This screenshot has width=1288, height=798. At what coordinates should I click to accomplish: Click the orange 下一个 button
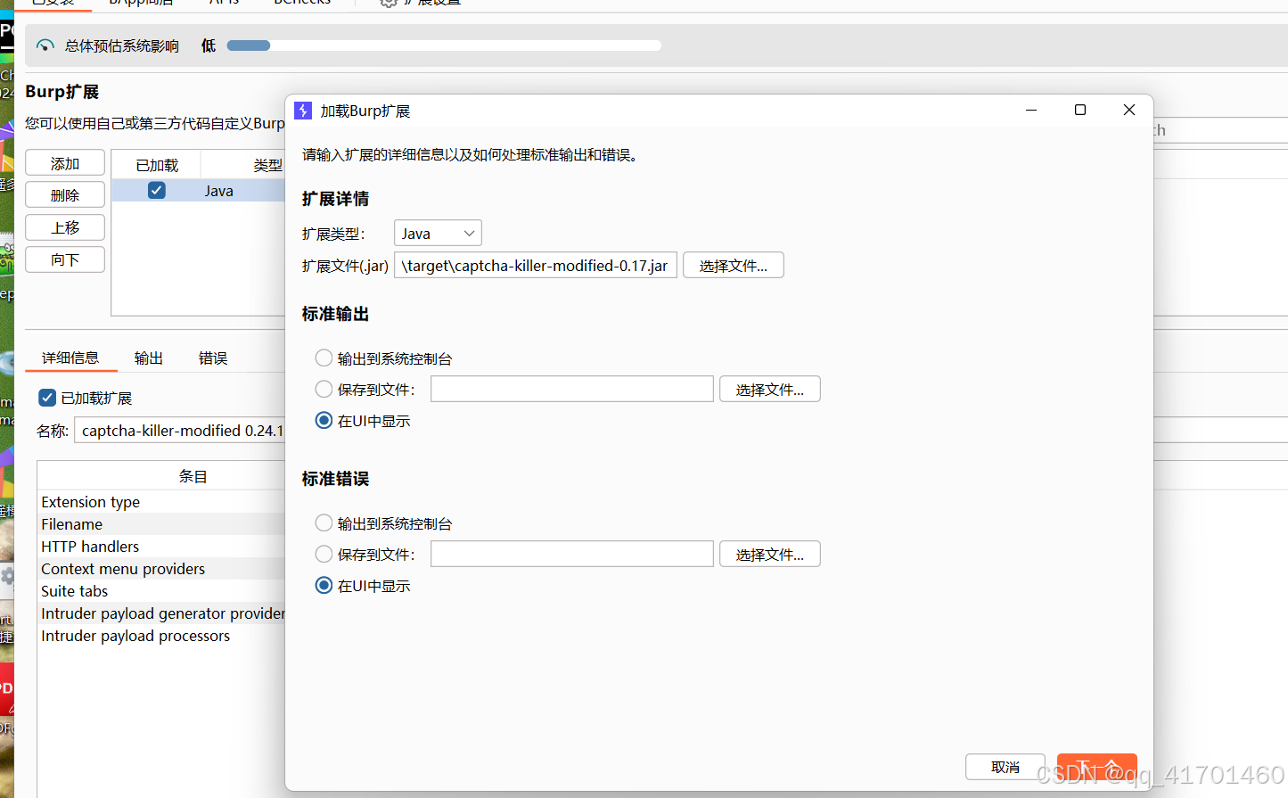[1097, 767]
